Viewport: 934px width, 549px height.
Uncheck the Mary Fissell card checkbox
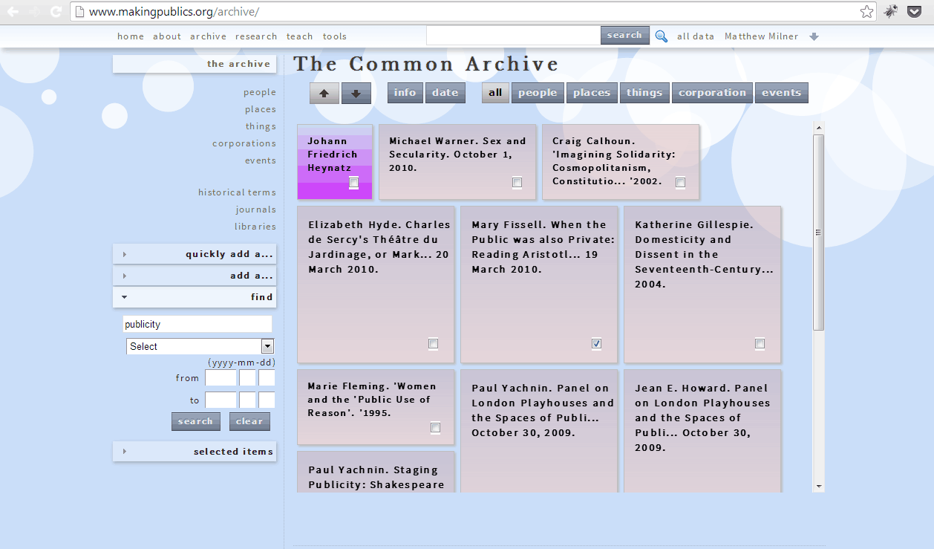597,344
